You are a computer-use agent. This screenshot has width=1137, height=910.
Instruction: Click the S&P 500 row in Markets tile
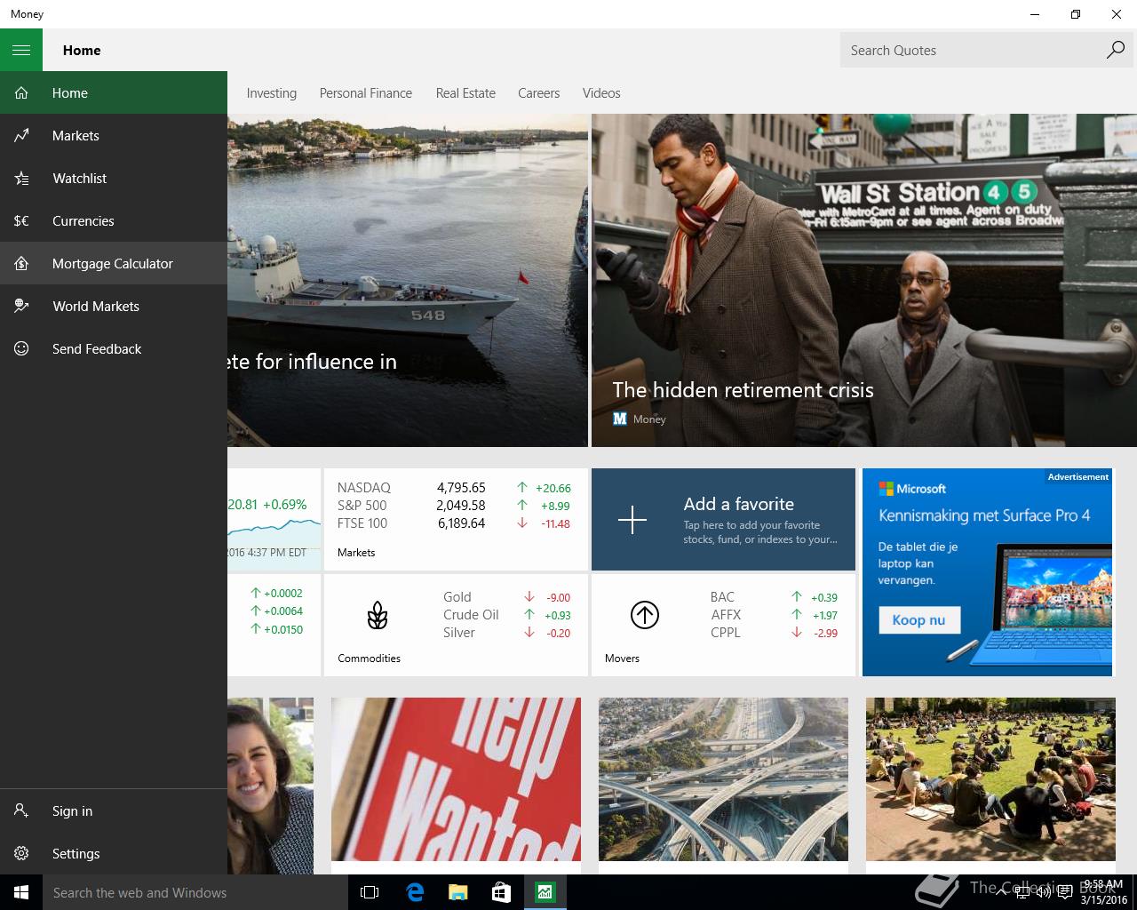[454, 505]
